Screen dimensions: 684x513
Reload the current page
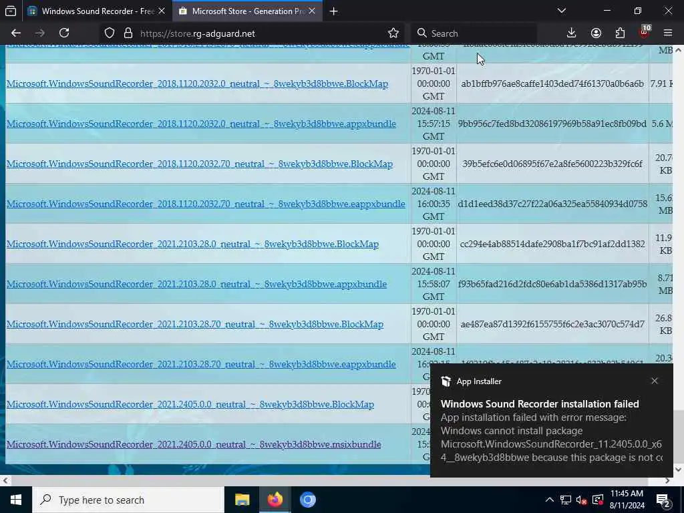pyautogui.click(x=64, y=33)
